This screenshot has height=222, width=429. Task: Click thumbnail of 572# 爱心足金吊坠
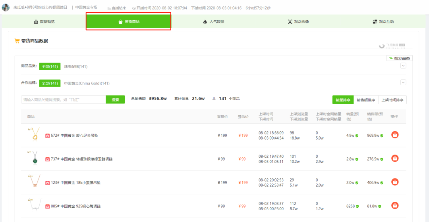tap(35, 134)
